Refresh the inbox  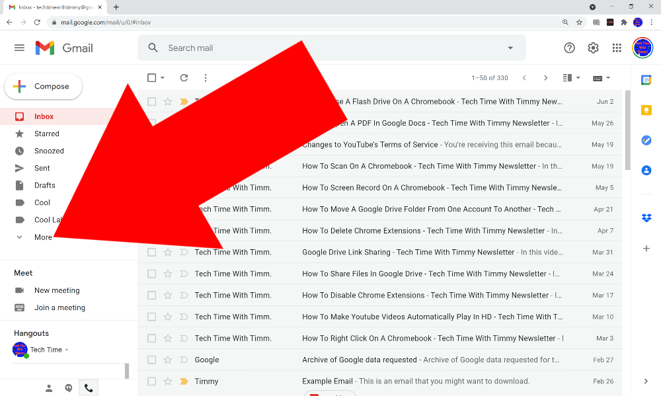[184, 77]
